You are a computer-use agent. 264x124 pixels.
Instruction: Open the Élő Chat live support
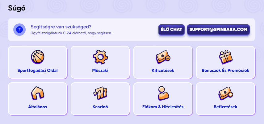coord(172,30)
